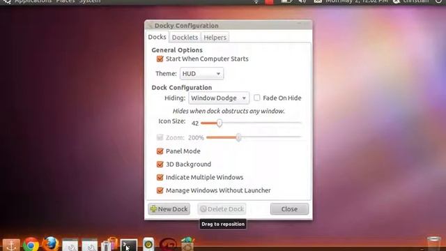Screen dimensions: 446x251
Task: Click the Hiding: label
Action: (175, 98)
